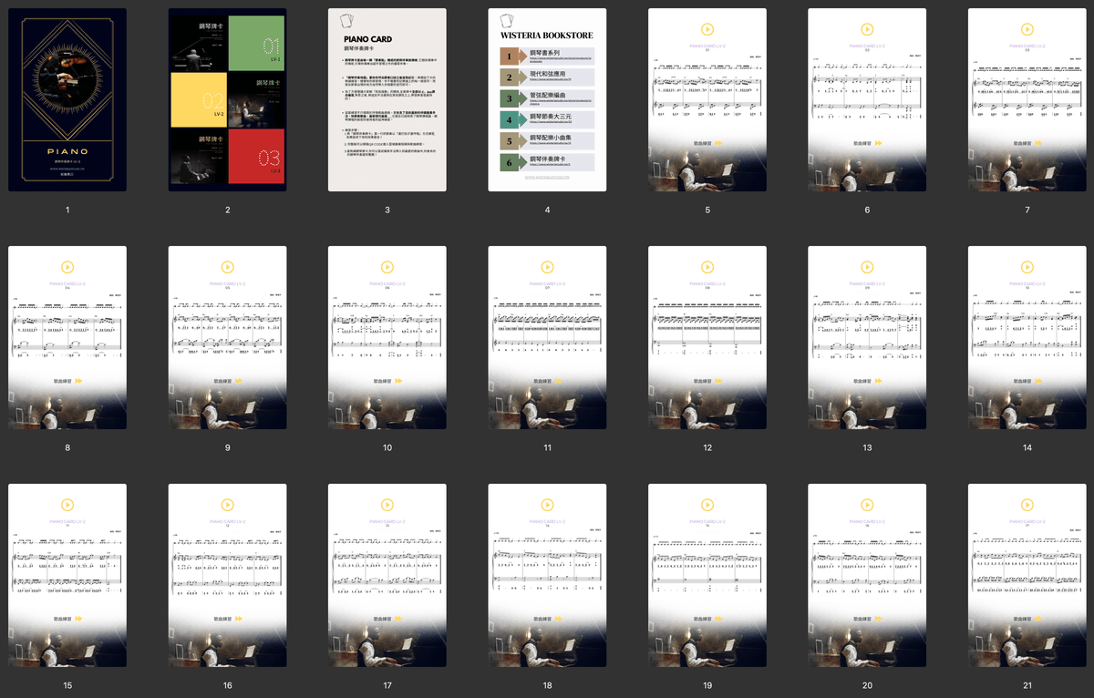Viewport: 1094px width, 698px height.
Task: Click the yellow play icon on page 5
Action: (707, 29)
